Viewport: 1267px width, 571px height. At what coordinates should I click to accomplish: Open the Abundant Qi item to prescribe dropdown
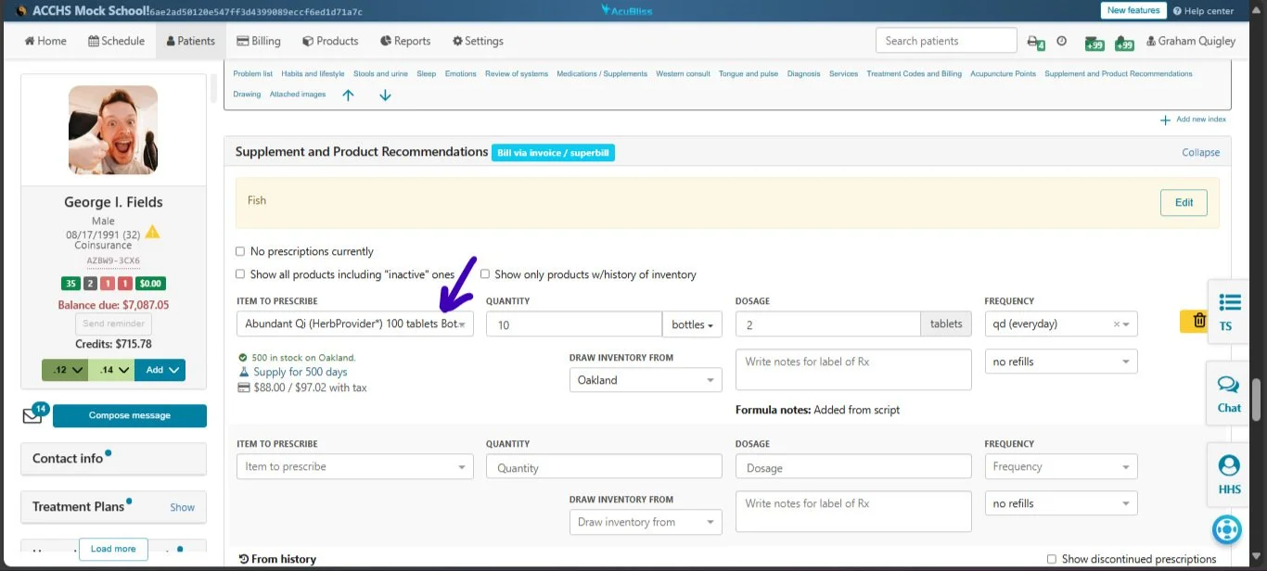[355, 324]
